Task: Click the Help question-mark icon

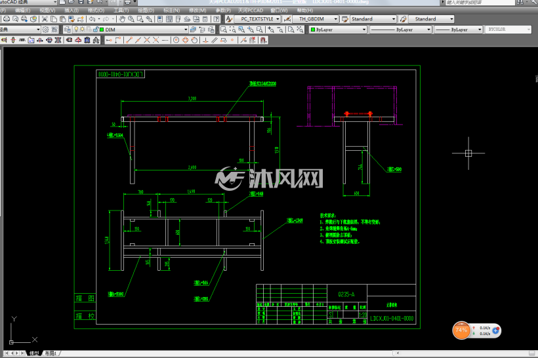Action: click(x=217, y=19)
